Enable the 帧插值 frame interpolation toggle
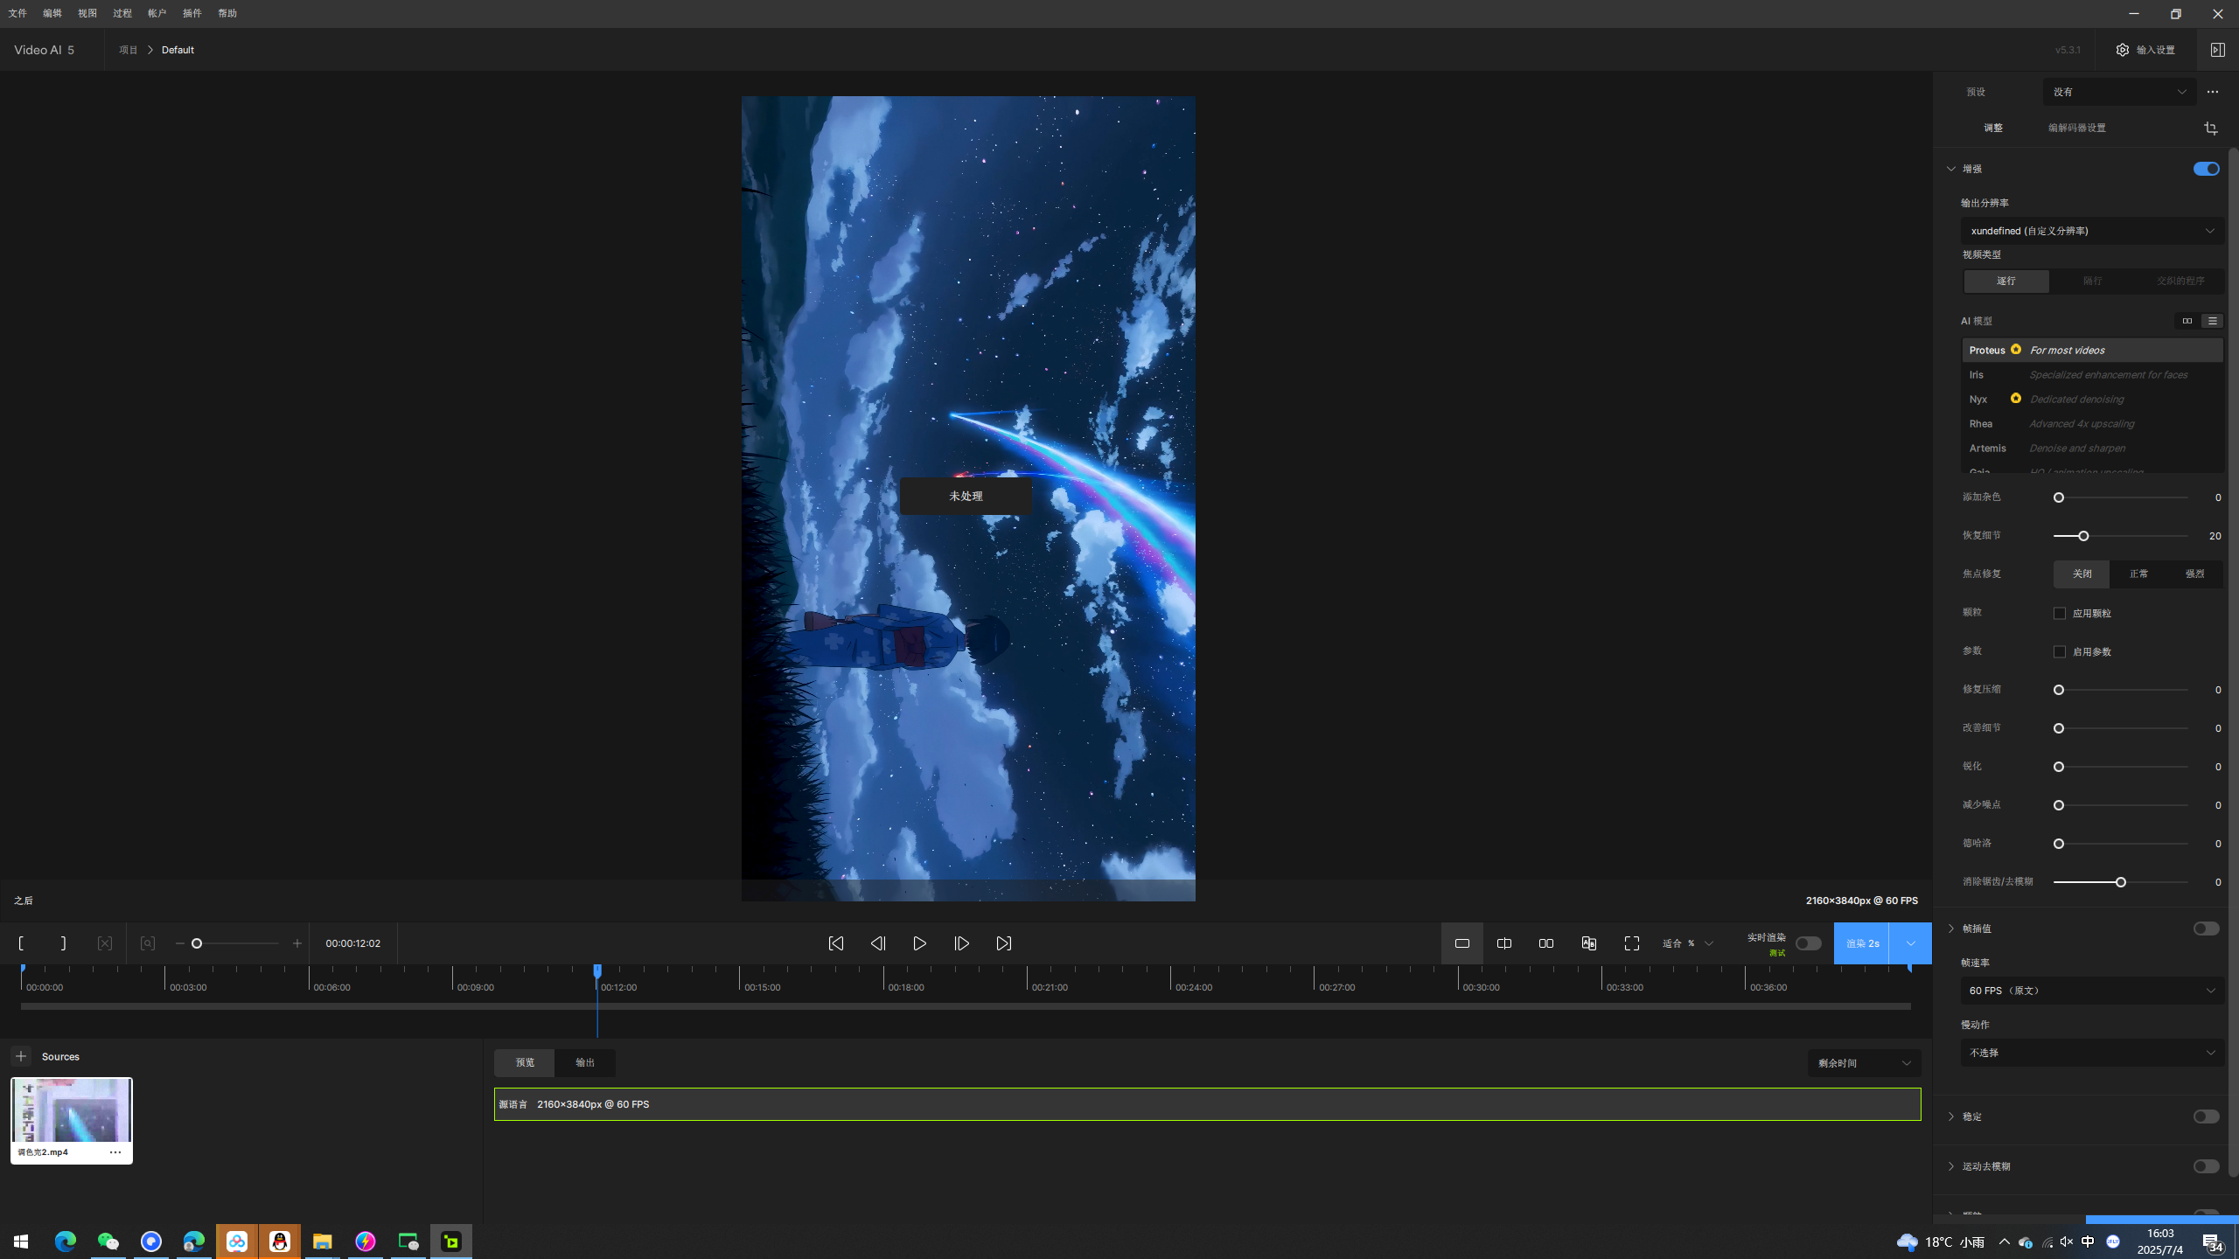The image size is (2239, 1259). [2205, 929]
